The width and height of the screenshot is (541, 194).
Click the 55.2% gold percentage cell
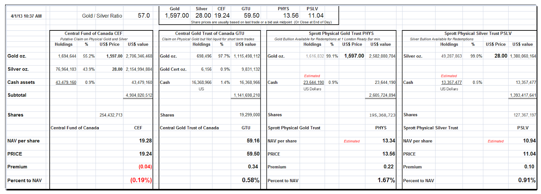89,56
